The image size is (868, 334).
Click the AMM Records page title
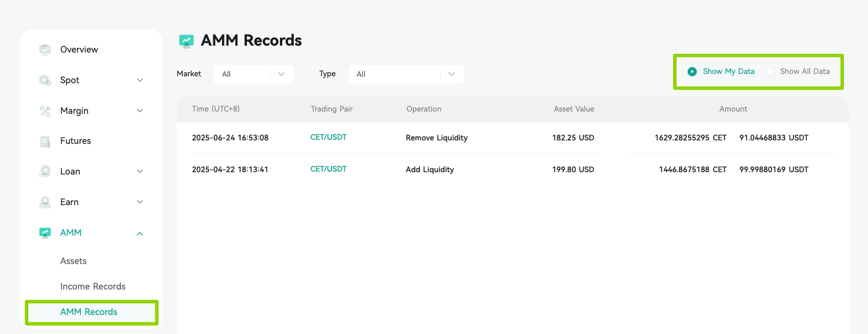point(251,40)
